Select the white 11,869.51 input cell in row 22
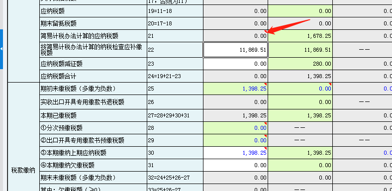392x191 pixels. click(x=235, y=50)
